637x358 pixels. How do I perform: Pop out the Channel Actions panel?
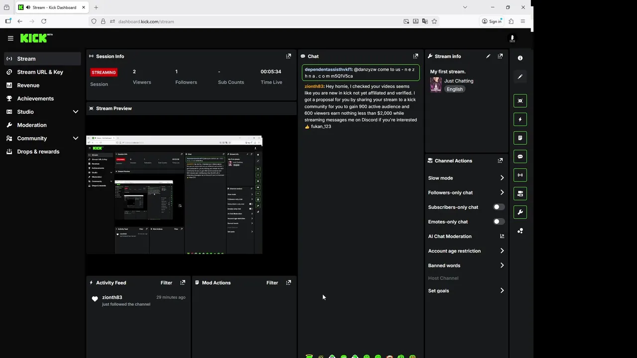point(500,161)
